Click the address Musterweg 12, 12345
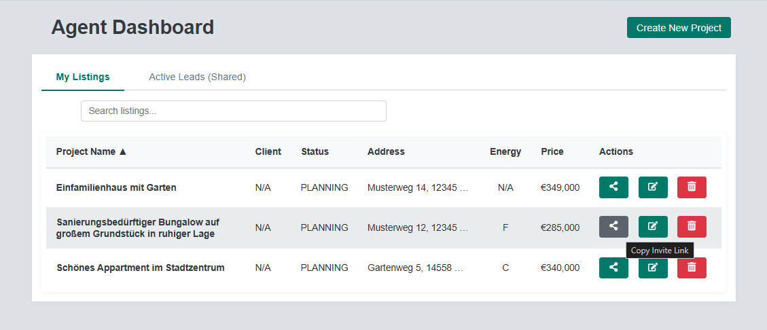The height and width of the screenshot is (330, 767). (418, 227)
